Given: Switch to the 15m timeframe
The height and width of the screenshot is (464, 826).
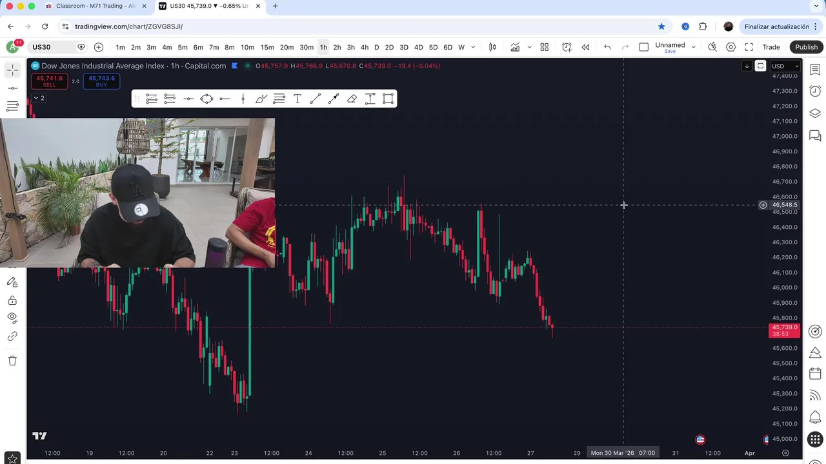Looking at the screenshot, I should tap(267, 47).
